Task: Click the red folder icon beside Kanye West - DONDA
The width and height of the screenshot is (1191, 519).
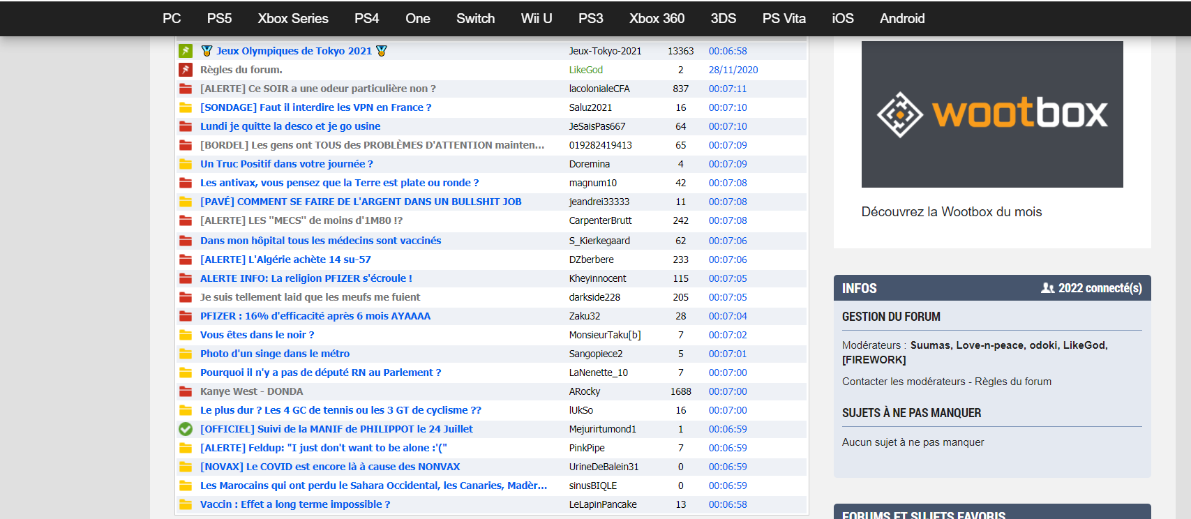Action: click(x=186, y=391)
